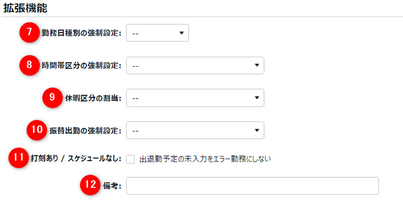403x205 pixels.
Task: Click the red number 7 badge
Action: click(x=29, y=33)
